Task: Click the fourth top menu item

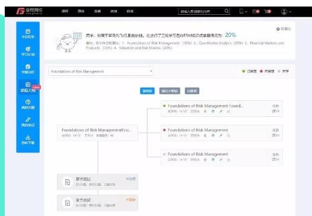Action: point(114,11)
